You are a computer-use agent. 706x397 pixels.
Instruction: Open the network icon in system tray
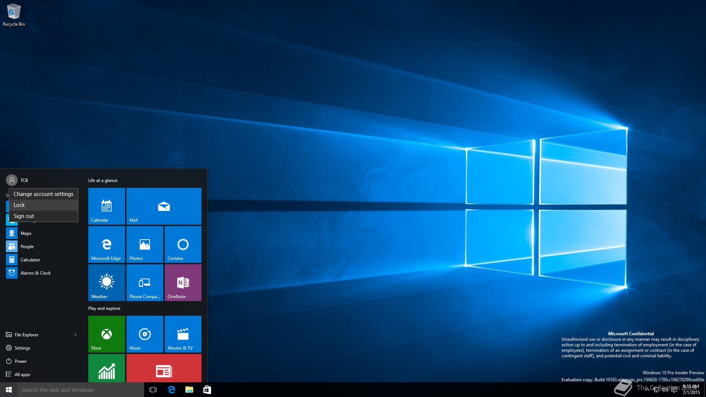[656, 390]
